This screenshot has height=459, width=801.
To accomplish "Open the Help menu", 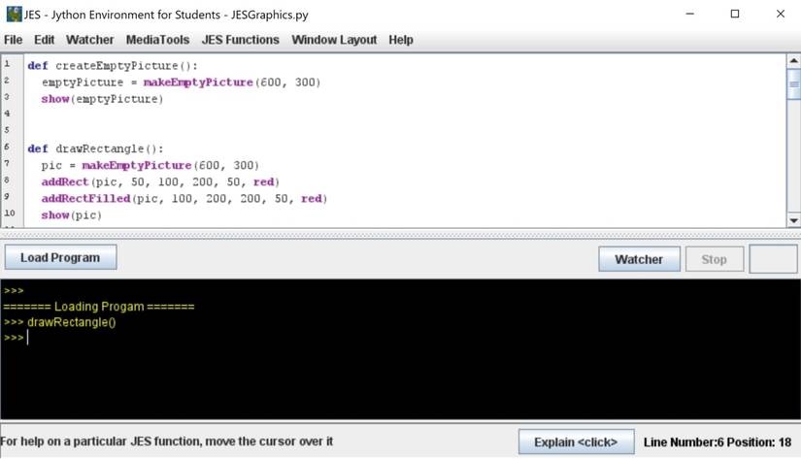I will click(400, 40).
